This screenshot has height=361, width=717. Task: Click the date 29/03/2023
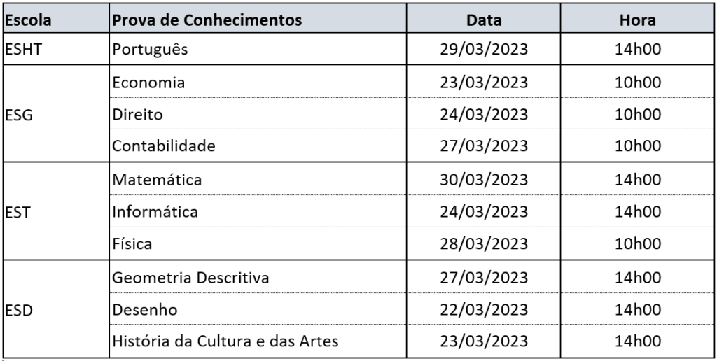[x=483, y=49]
